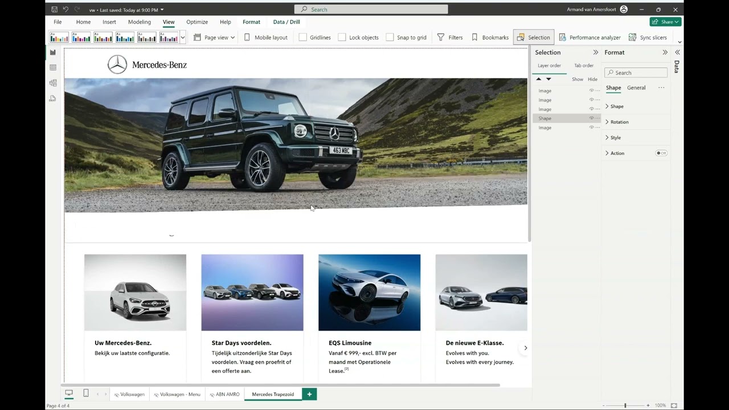Screen dimensions: 729x410
Task: Click the Format pane Search field
Action: (x=636, y=73)
